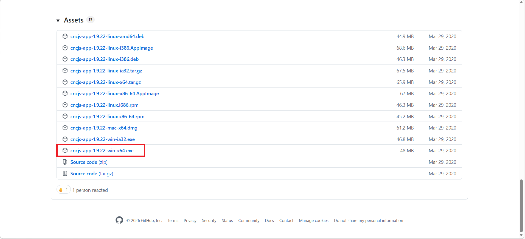Click package icon beside win-x64.exe asset
This screenshot has width=525, height=239.
pos(65,150)
